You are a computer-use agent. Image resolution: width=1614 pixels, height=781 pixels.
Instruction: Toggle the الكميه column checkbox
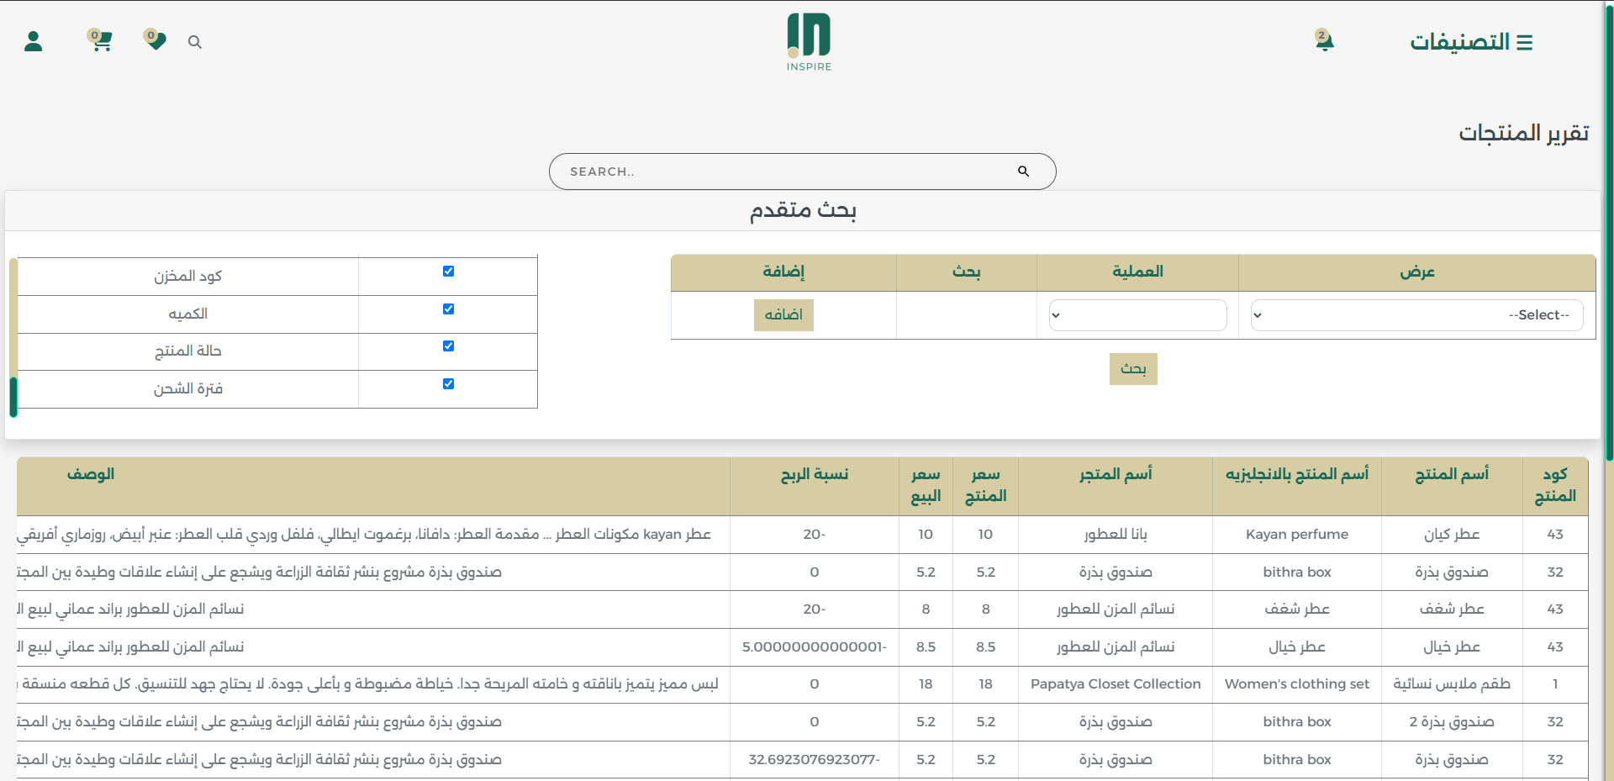click(448, 309)
